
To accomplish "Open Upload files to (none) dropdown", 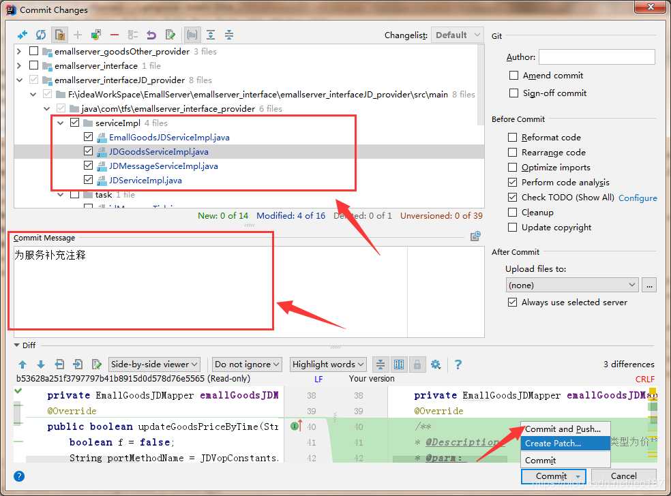I will [571, 285].
